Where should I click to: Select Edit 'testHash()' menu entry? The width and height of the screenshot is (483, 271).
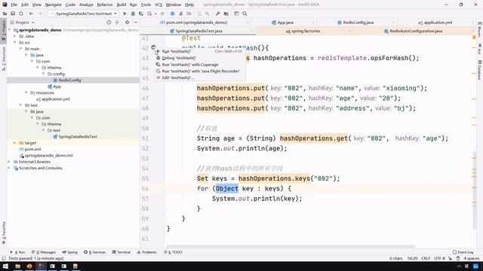click(x=200, y=78)
